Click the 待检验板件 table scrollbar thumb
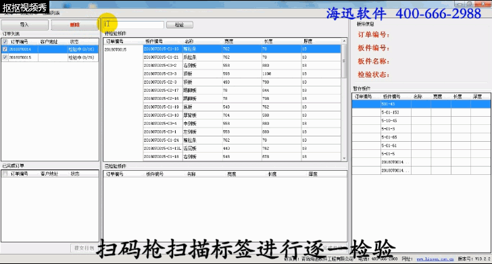 pos(344,61)
